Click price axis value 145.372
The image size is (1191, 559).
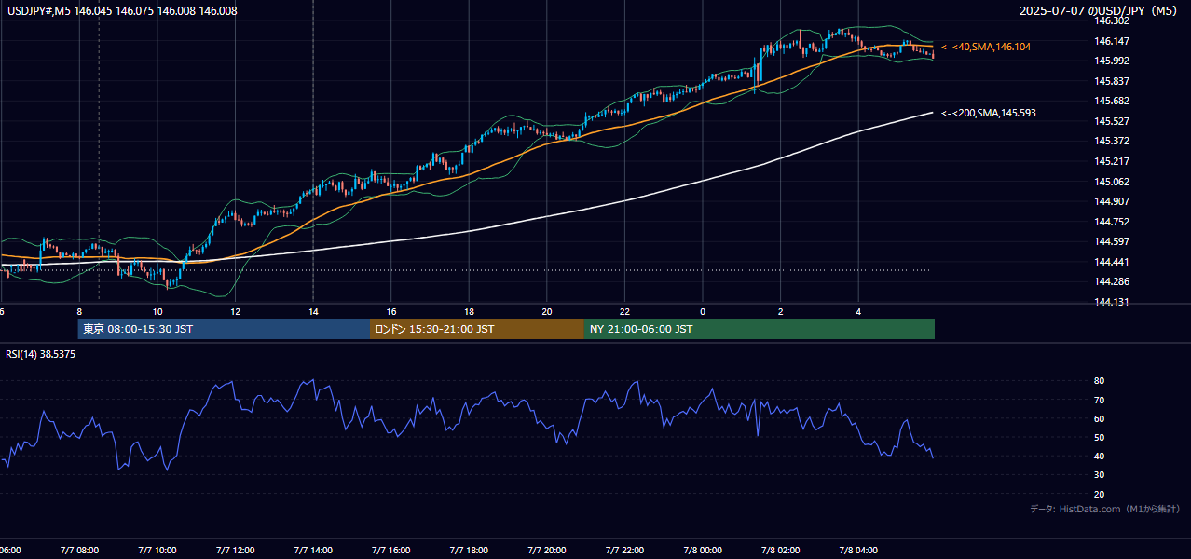point(1112,141)
